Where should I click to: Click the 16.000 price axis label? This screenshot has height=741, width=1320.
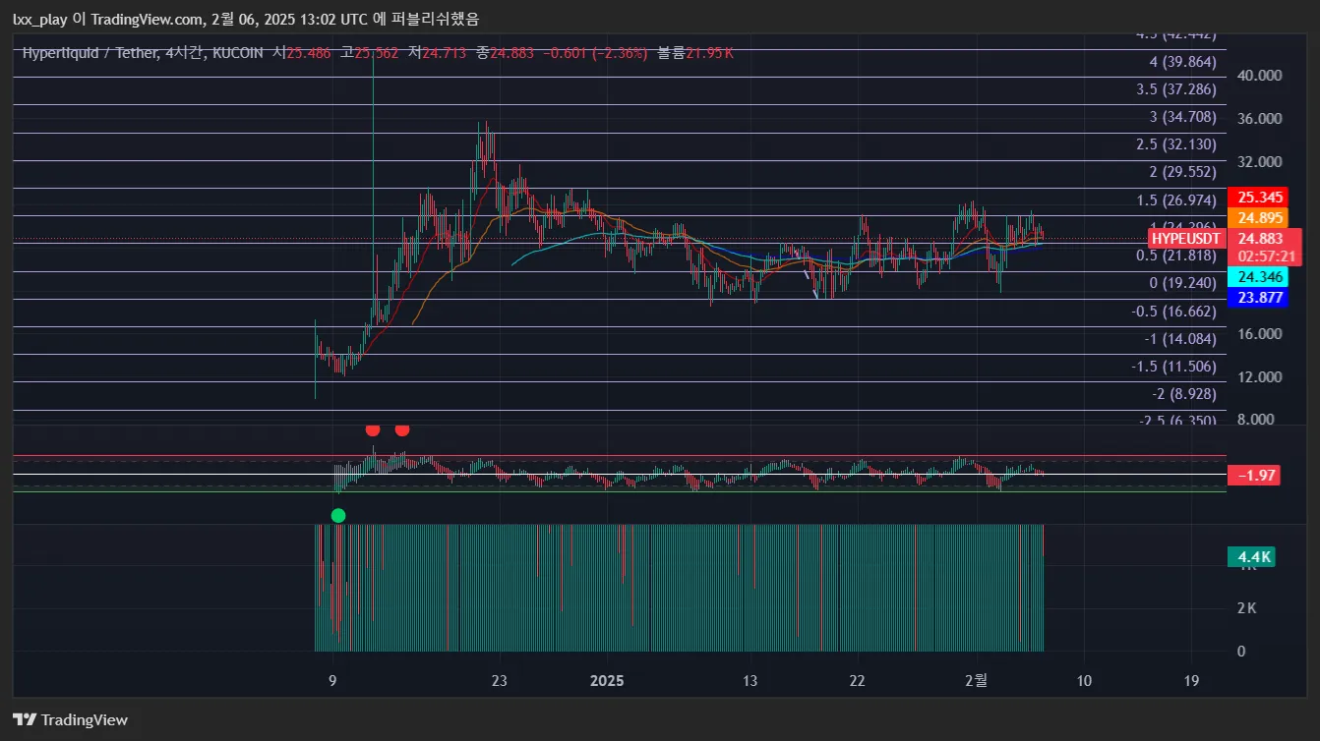(x=1260, y=334)
